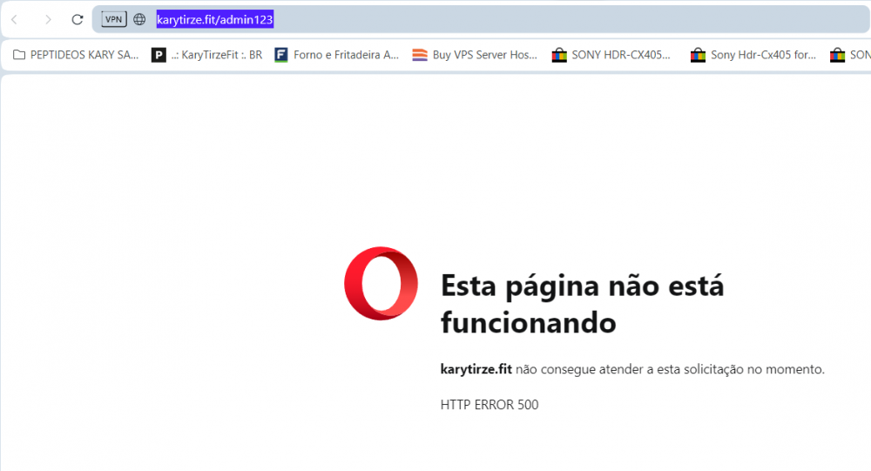Image resolution: width=871 pixels, height=471 pixels.
Task: Click the "Esta página não está funcionando" heading
Action: click(582, 305)
